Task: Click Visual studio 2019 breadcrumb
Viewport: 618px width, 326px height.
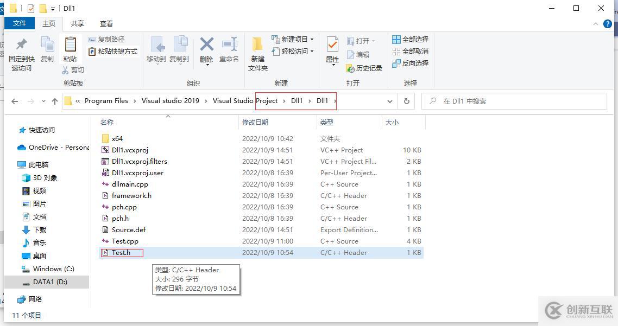Action: coord(171,101)
